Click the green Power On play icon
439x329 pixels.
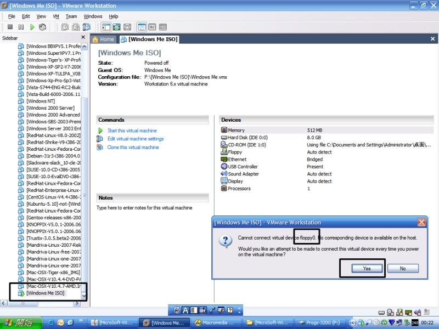coord(32,27)
